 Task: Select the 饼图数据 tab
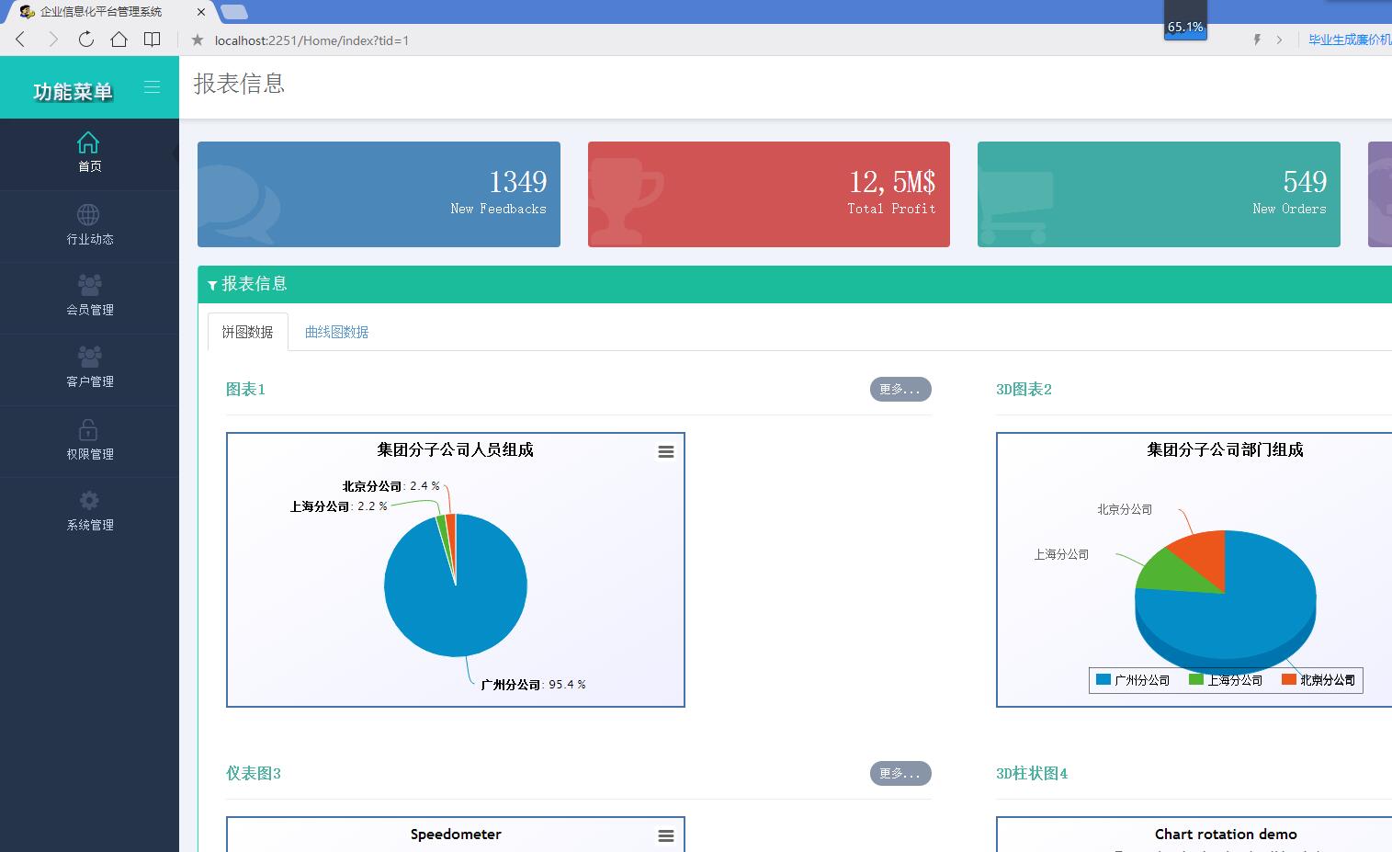pyautogui.click(x=247, y=332)
